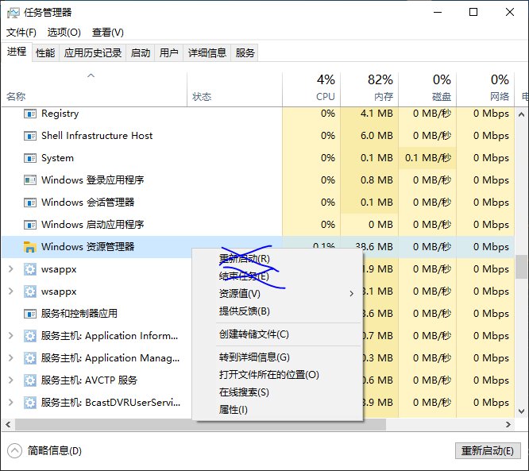Click the gear icon for 服务和控制器应用

(x=30, y=314)
